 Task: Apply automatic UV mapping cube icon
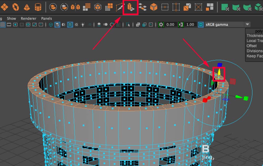pos(259,7)
